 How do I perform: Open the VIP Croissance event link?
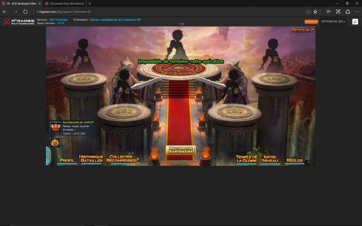[x=115, y=20]
